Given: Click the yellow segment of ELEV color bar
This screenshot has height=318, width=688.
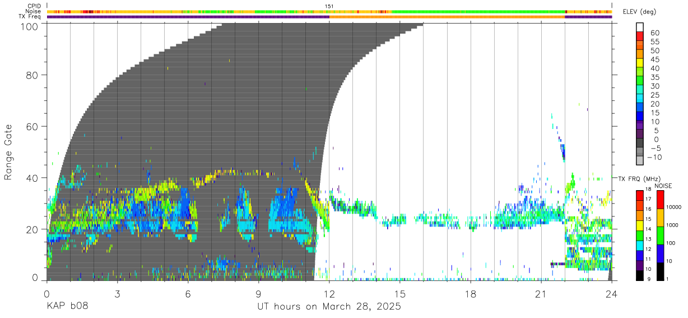Looking at the screenshot, I should click(x=639, y=63).
